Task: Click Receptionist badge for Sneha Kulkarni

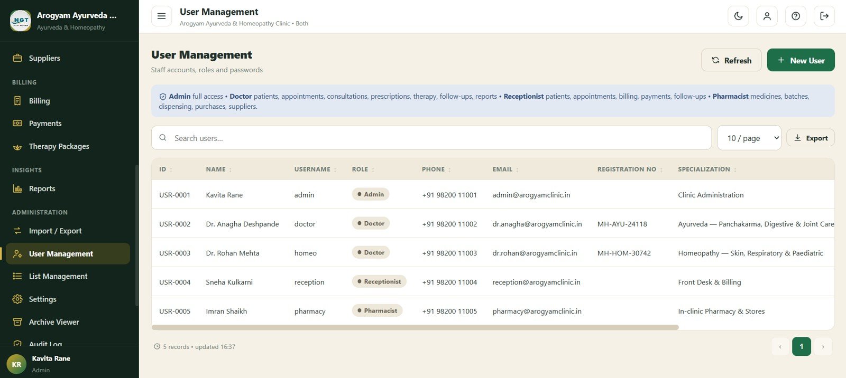Action: click(x=379, y=281)
